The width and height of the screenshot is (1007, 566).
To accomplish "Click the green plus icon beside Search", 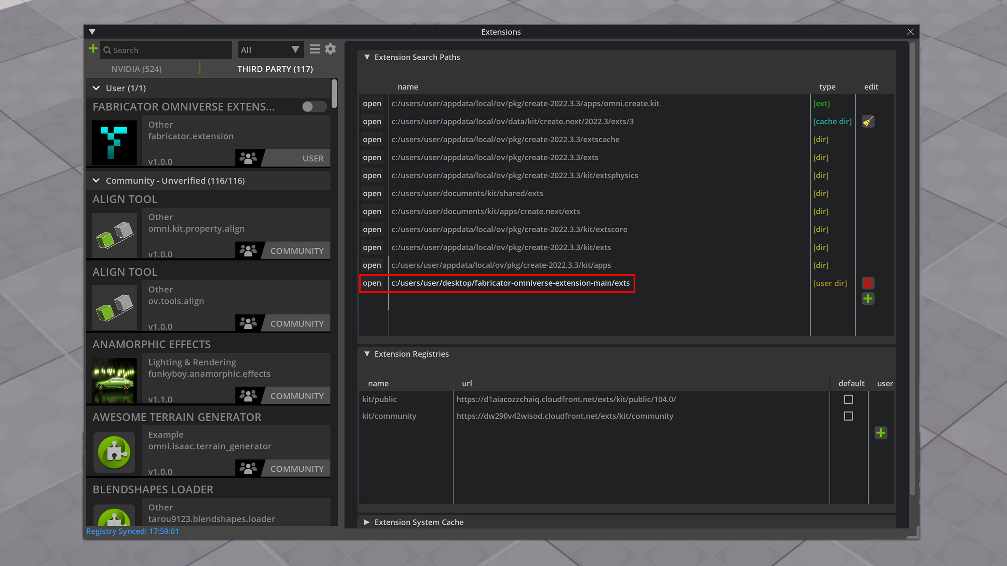I will (93, 49).
